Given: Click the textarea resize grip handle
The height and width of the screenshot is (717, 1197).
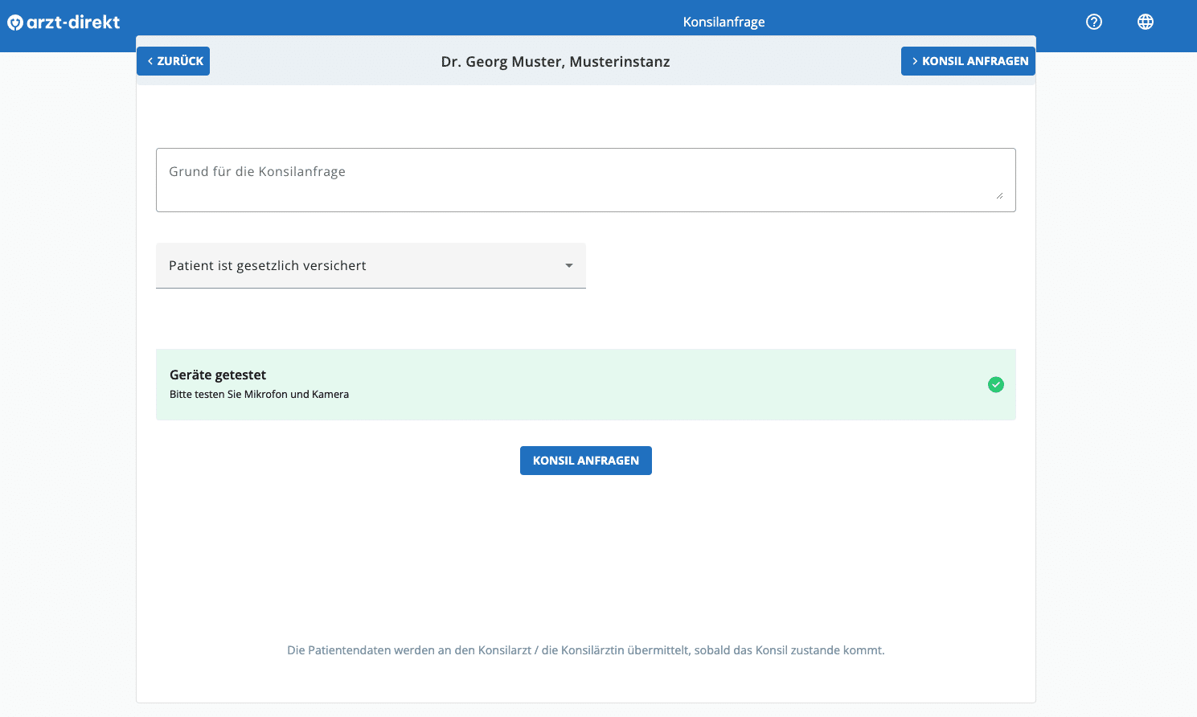Looking at the screenshot, I should coord(999,195).
